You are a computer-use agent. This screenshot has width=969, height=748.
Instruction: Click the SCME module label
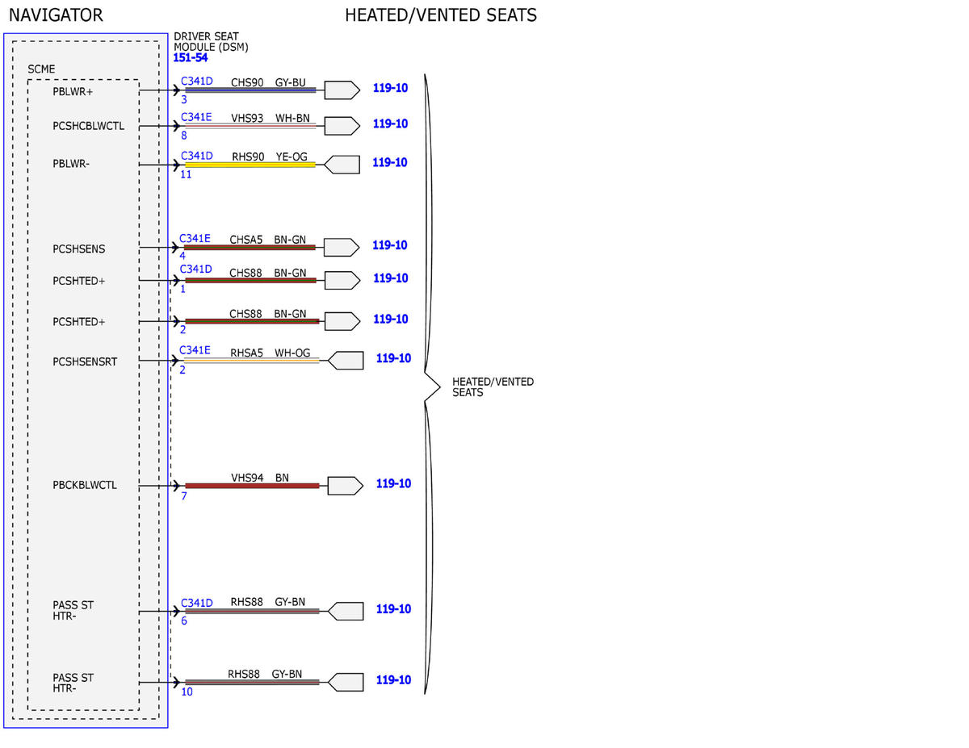click(x=41, y=69)
